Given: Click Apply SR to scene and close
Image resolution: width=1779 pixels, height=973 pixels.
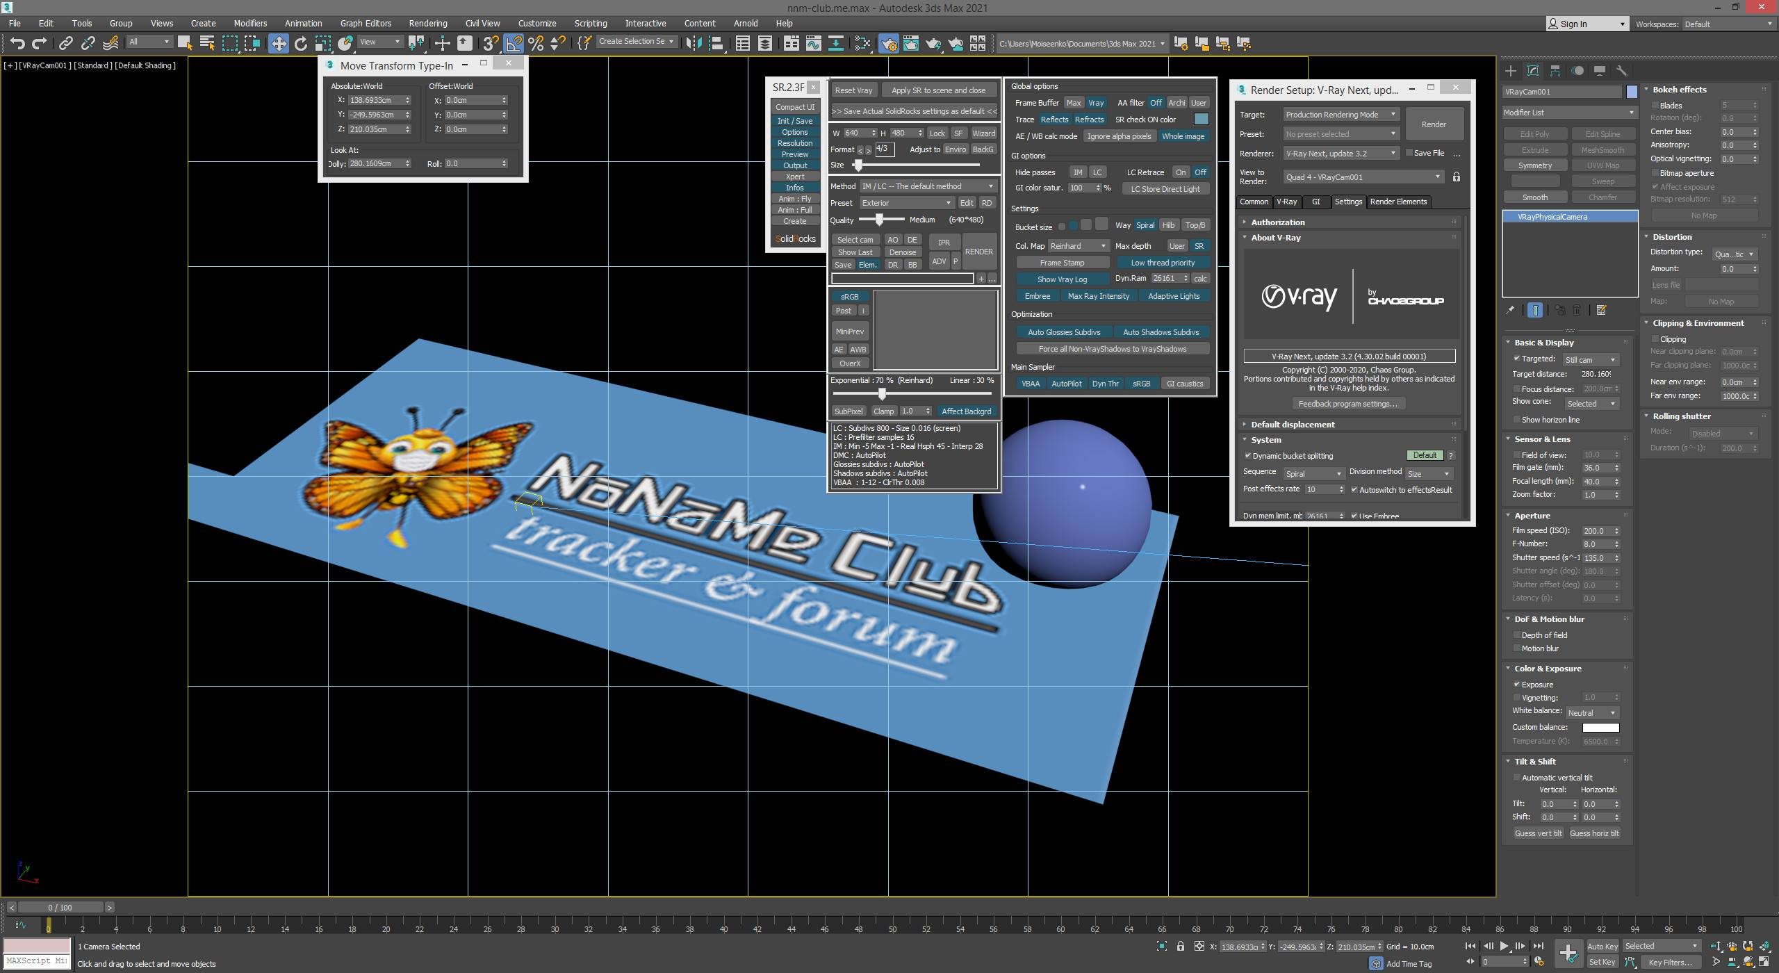Looking at the screenshot, I should click(938, 90).
